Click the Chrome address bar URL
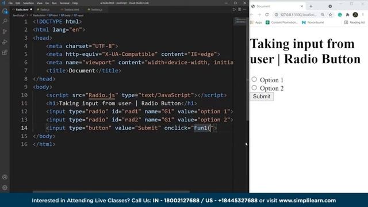 (x=298, y=14)
